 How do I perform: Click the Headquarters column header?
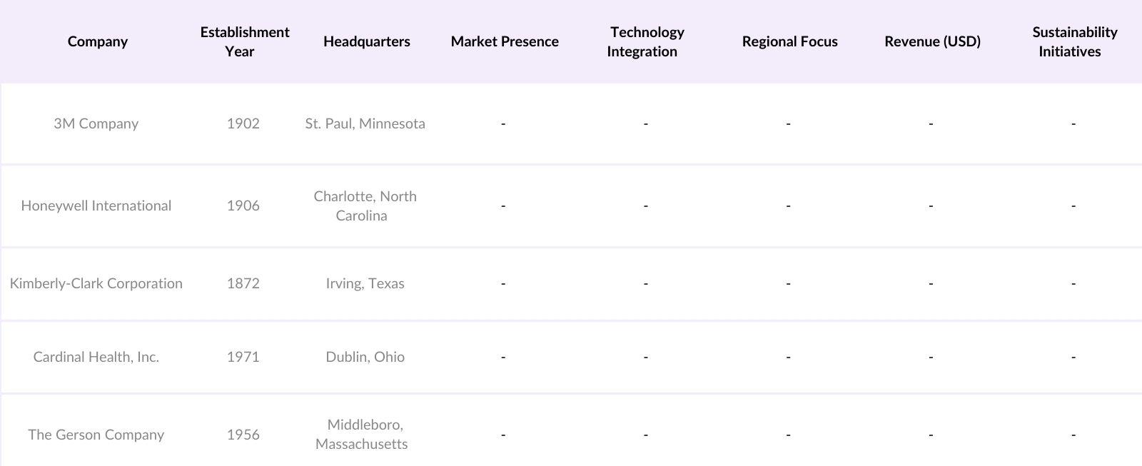pyautogui.click(x=366, y=41)
